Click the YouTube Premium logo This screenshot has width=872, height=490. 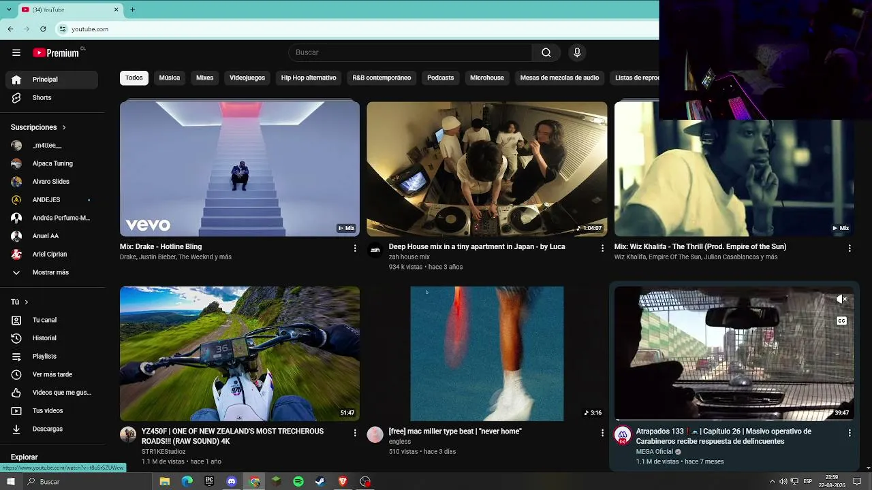pyautogui.click(x=56, y=52)
